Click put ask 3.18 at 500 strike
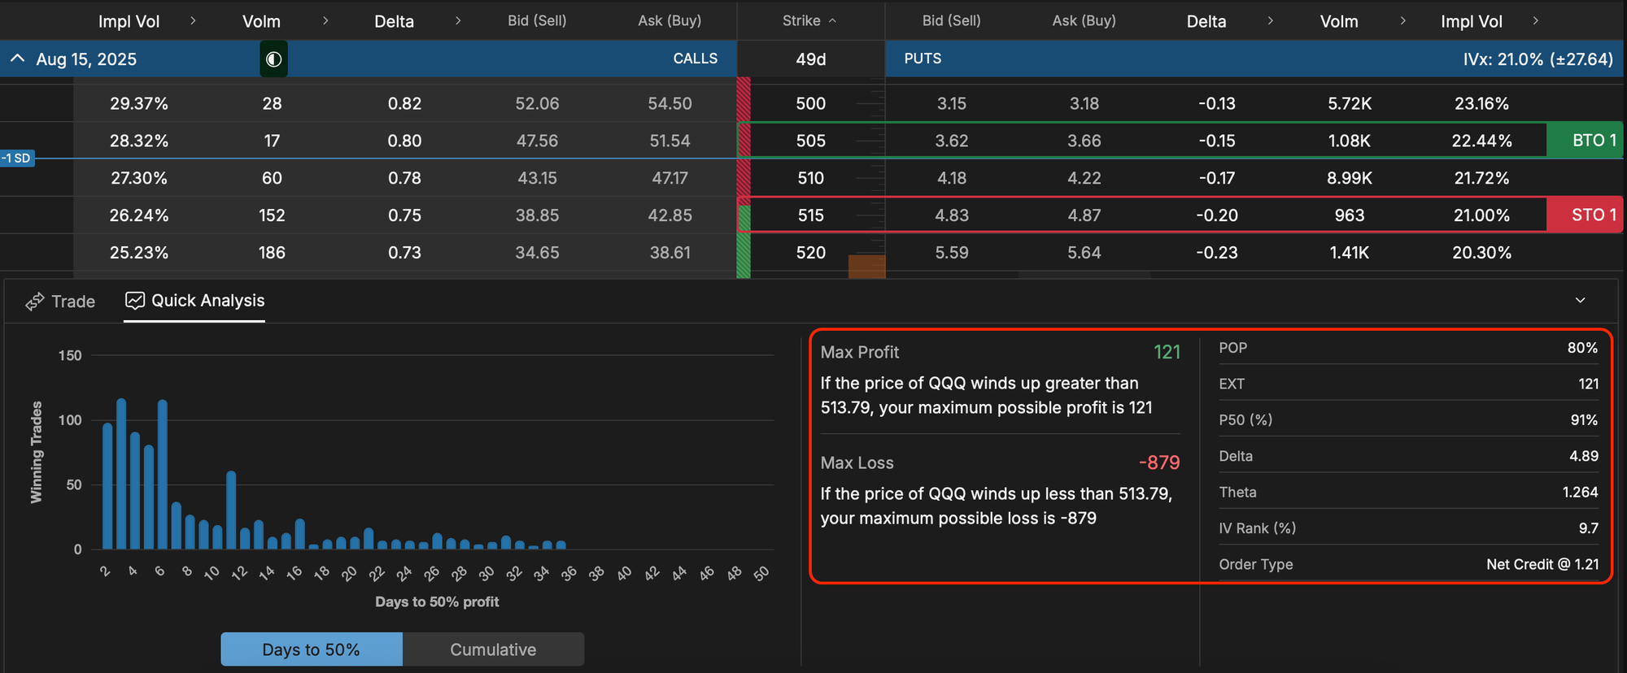This screenshot has width=1627, height=673. [x=1084, y=103]
